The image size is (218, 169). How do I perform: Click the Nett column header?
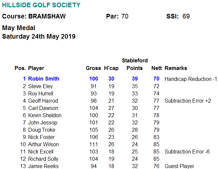click(x=156, y=68)
